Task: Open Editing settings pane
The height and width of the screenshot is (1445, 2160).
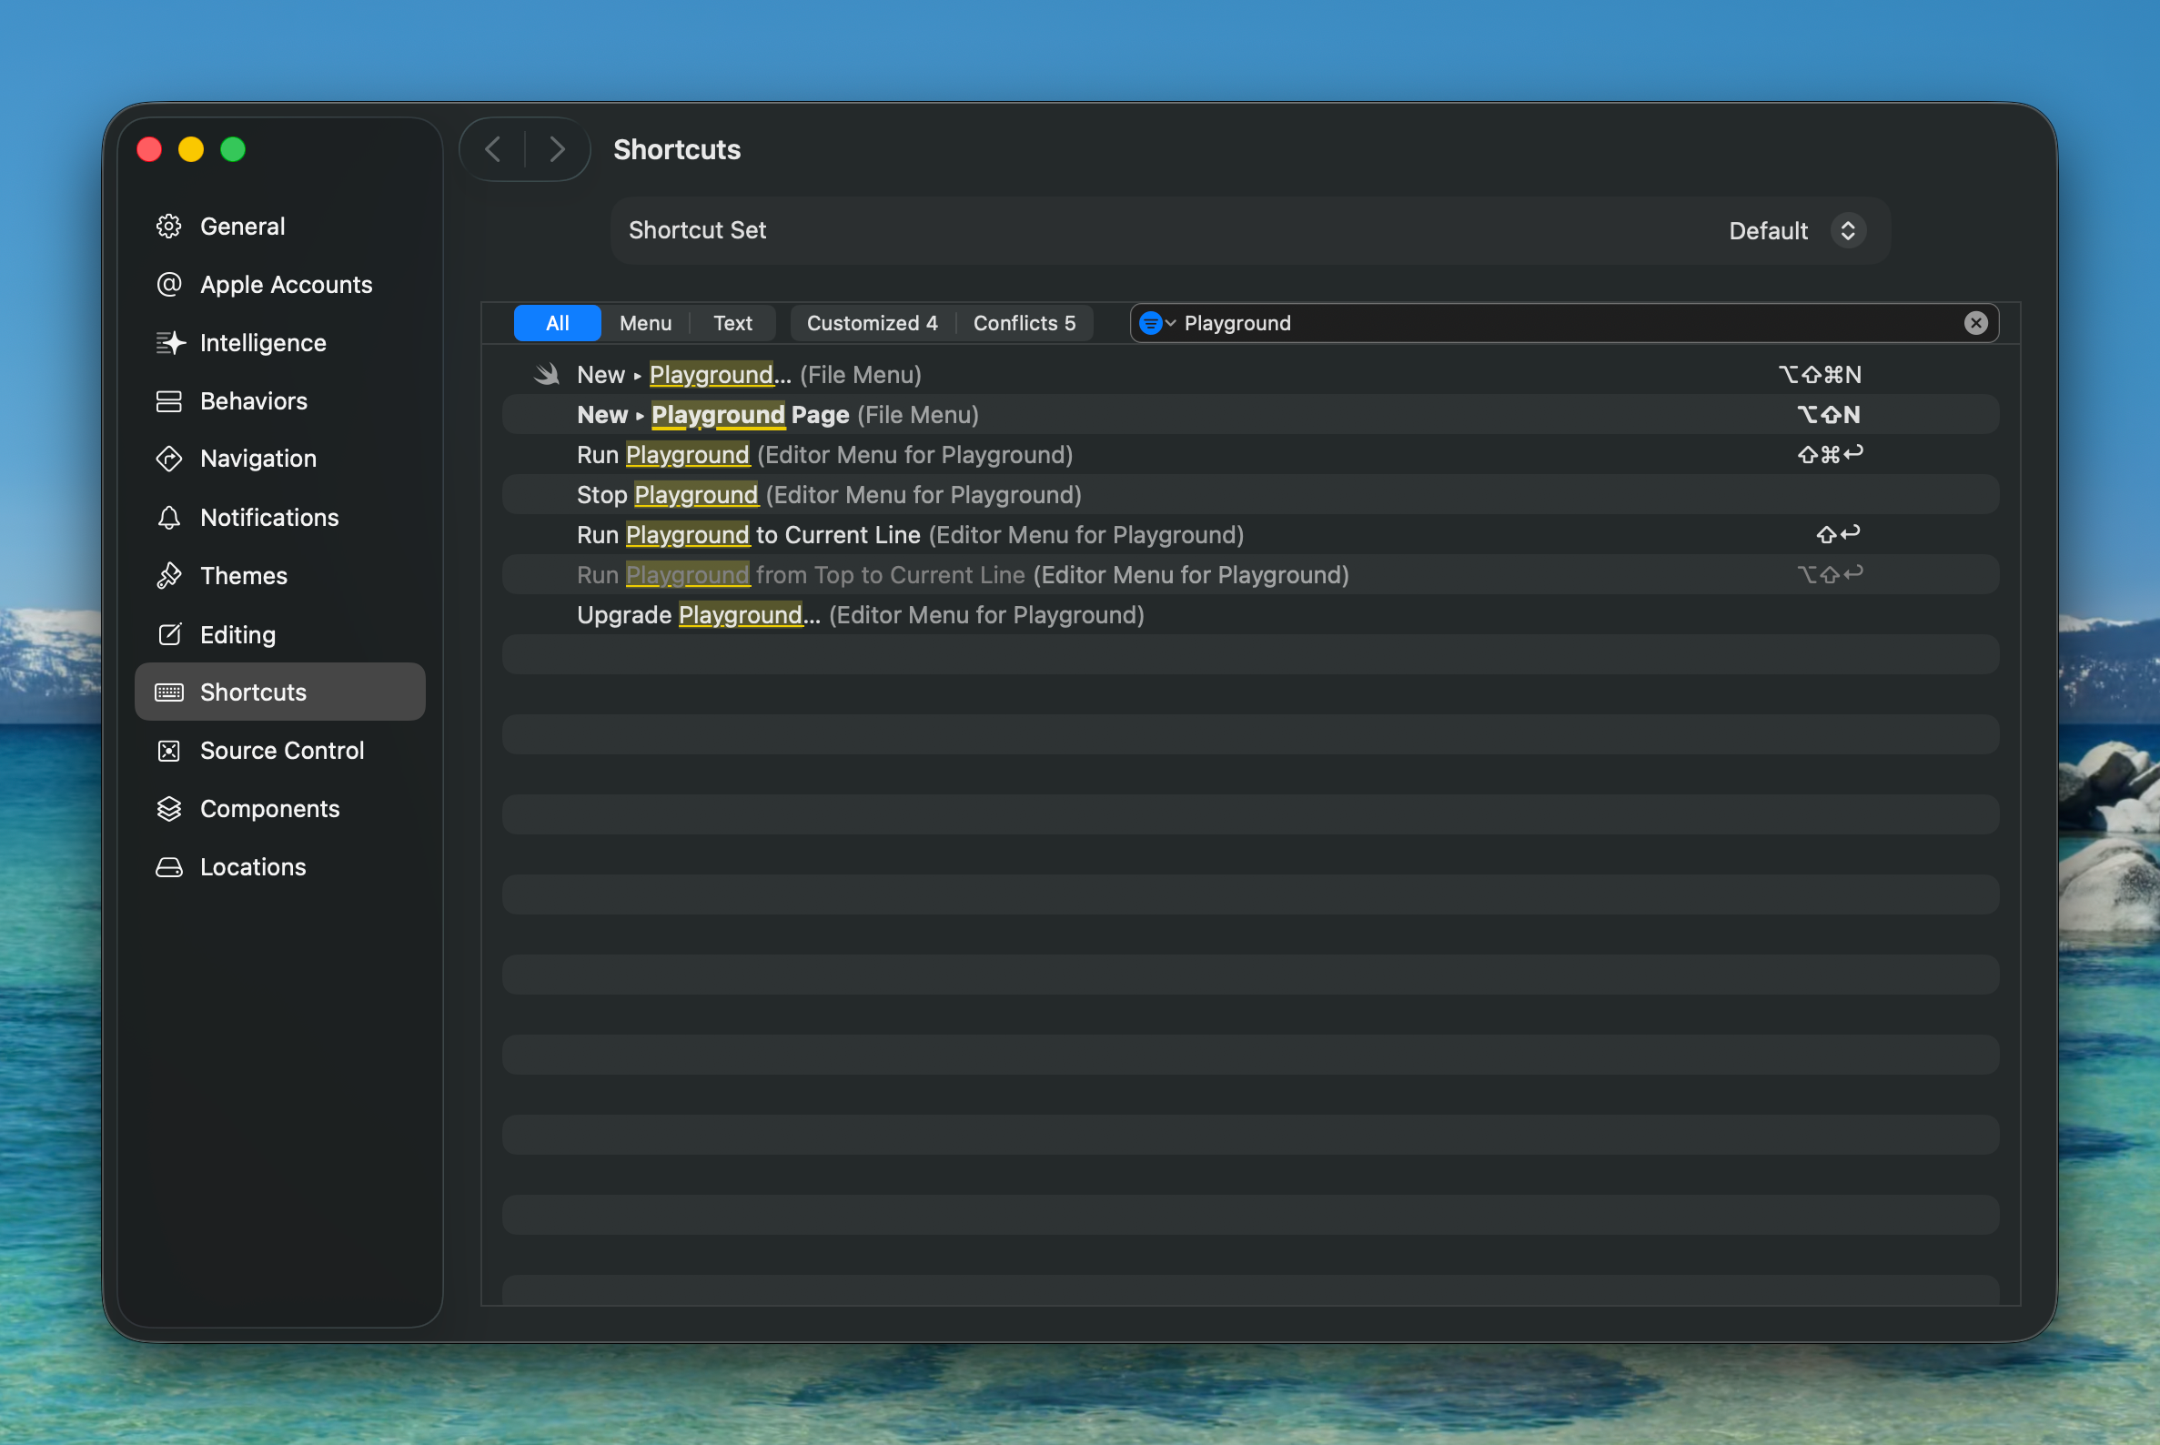Action: [280, 634]
